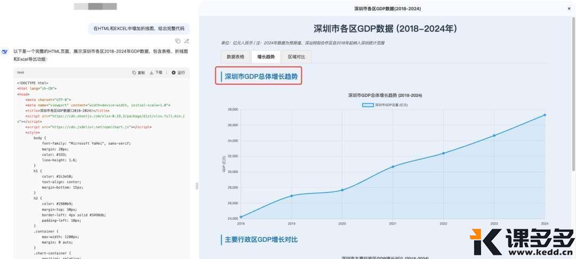Click the chart title 深圳市GDP总体增长趋势 (2018-2024)
This screenshot has width=576, height=259.
385,95
